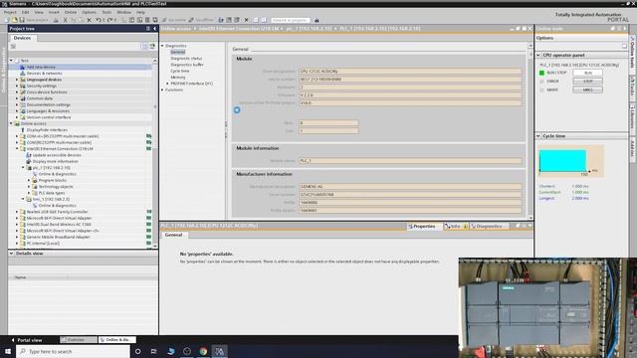This screenshot has width=637, height=358.
Task: Click the Search in project field
Action: pyautogui.click(x=291, y=20)
